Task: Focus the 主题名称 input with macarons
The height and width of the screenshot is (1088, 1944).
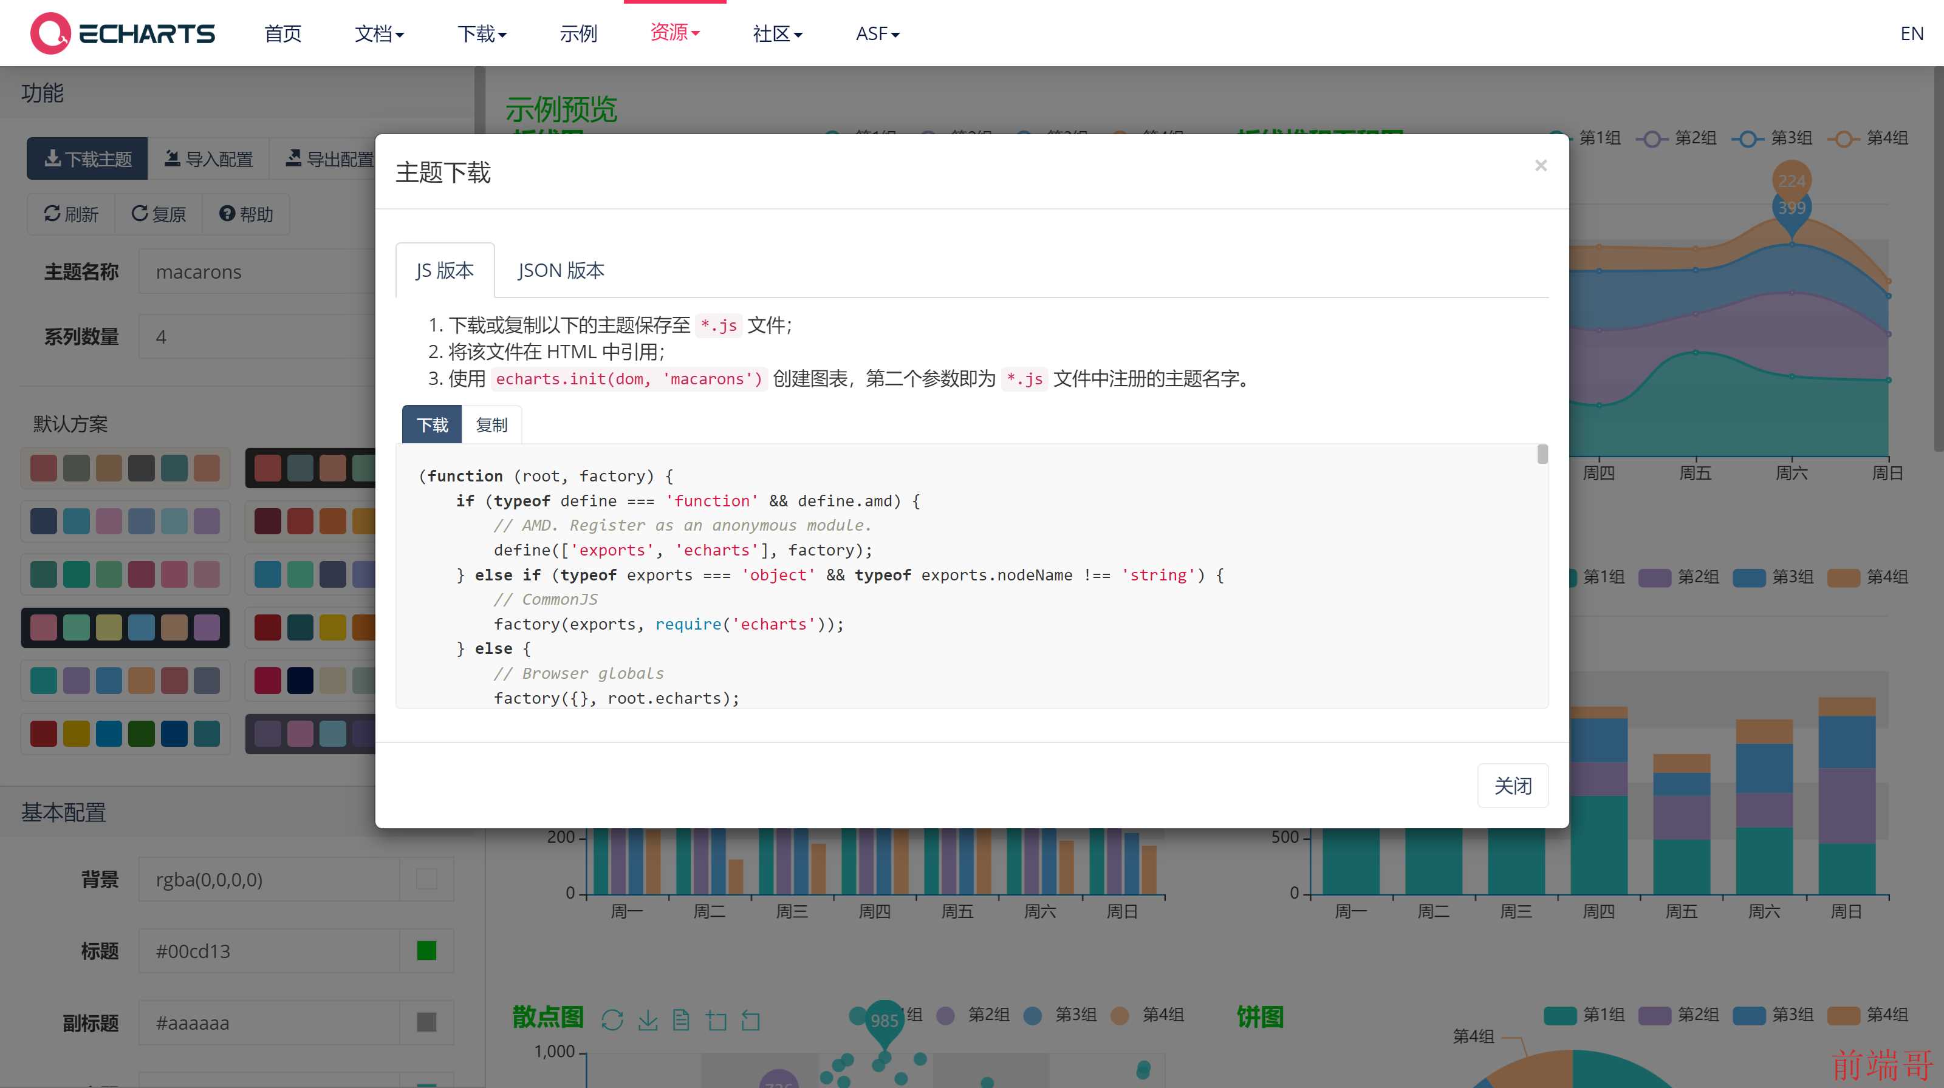Action: (256, 271)
